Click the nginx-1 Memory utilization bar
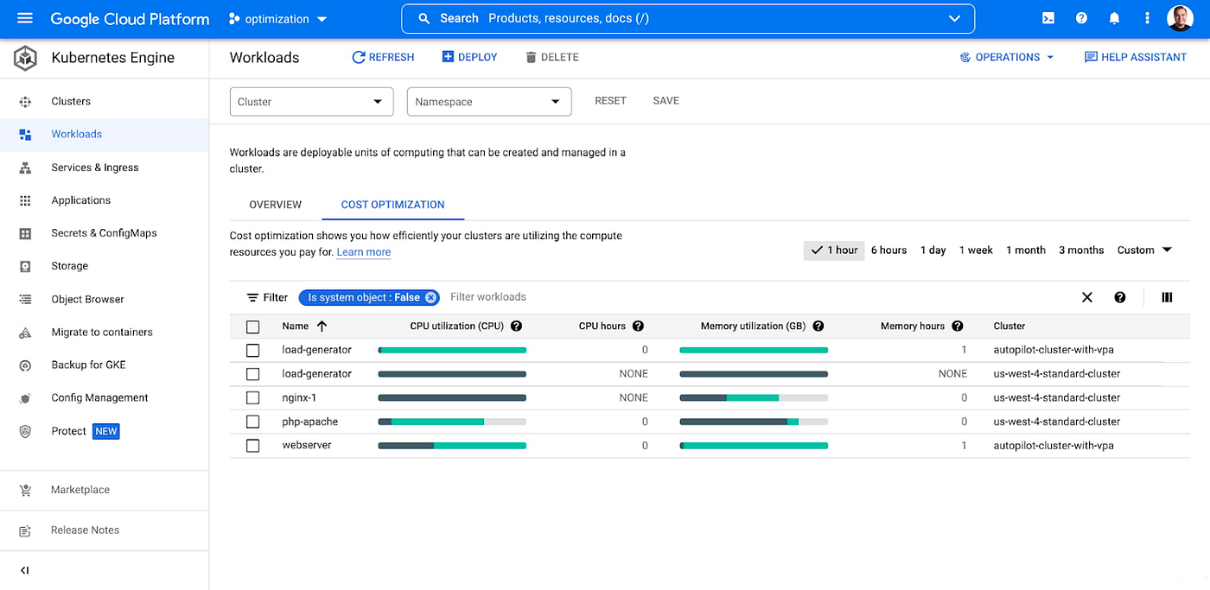The height and width of the screenshot is (590, 1210). point(754,398)
